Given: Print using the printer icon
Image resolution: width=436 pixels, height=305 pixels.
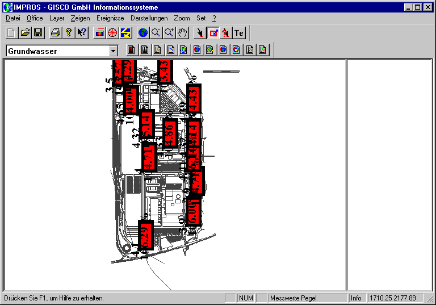Looking at the screenshot, I should [55, 33].
